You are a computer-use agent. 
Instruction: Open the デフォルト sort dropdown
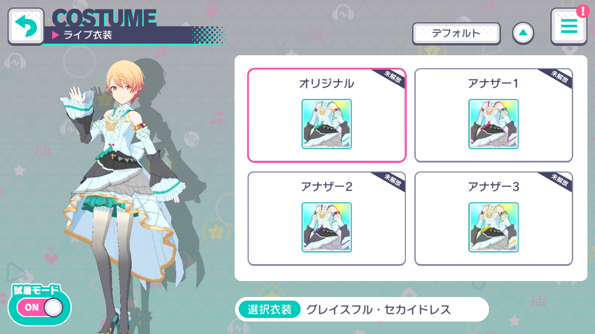click(x=456, y=33)
